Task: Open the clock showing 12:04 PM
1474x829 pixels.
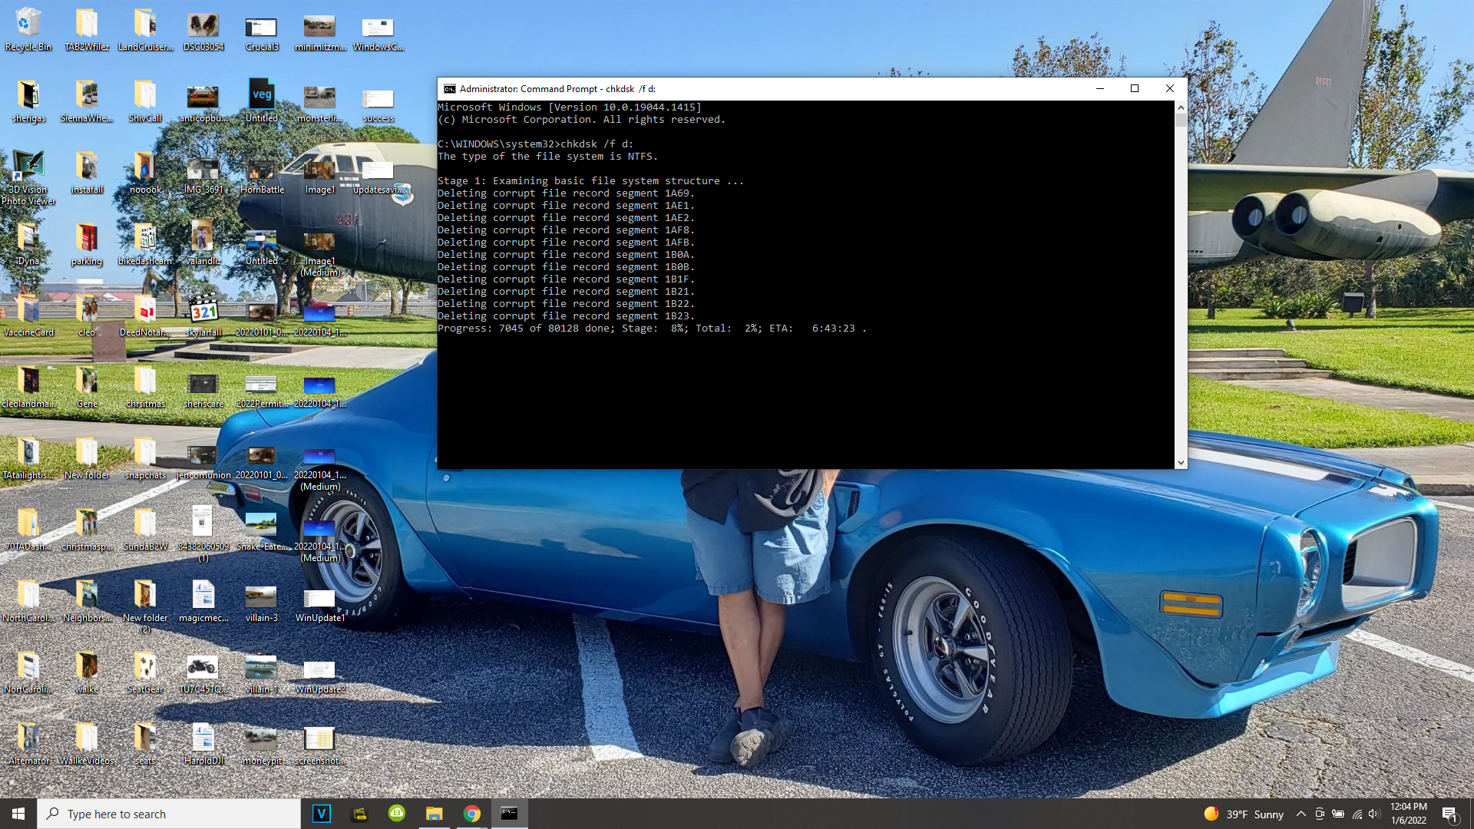Action: (1408, 814)
